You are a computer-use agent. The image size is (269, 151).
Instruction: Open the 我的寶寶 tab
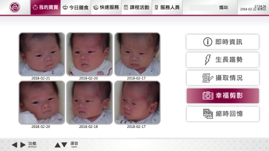(46, 7)
